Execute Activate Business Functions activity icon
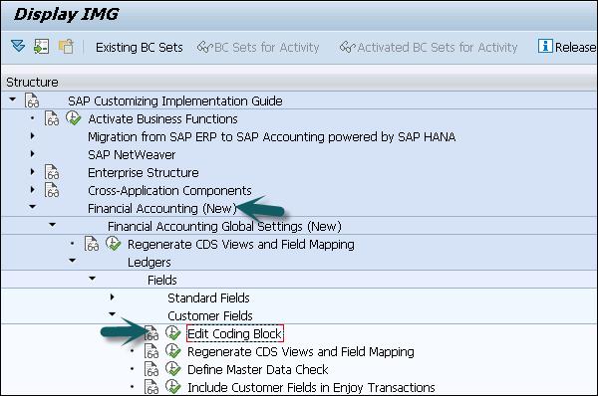Image resolution: width=598 pixels, height=396 pixels. pyautogui.click(x=73, y=118)
